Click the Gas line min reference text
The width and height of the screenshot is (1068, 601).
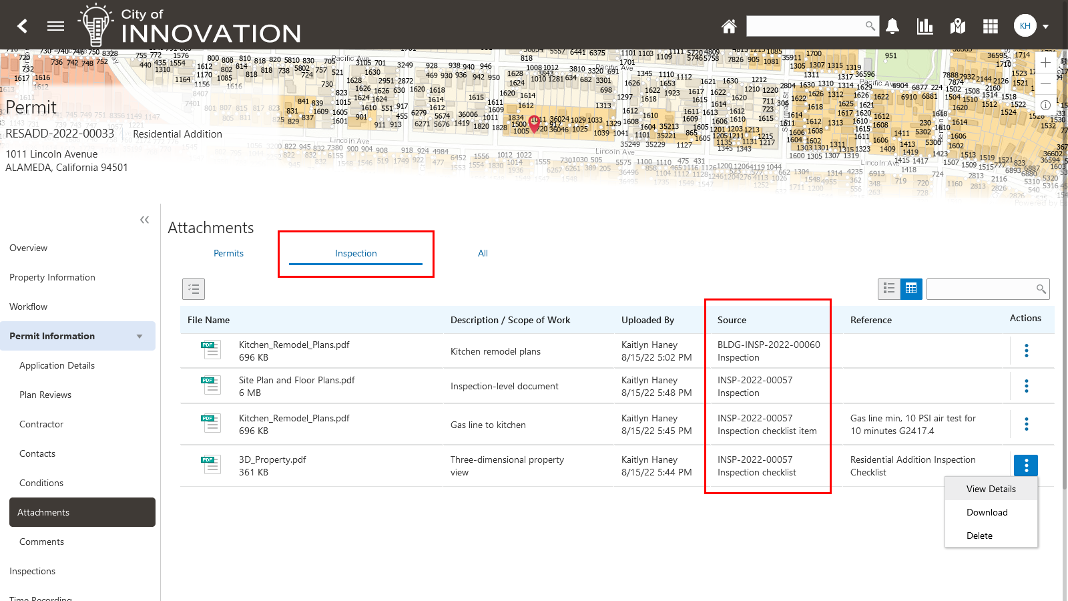[913, 424]
